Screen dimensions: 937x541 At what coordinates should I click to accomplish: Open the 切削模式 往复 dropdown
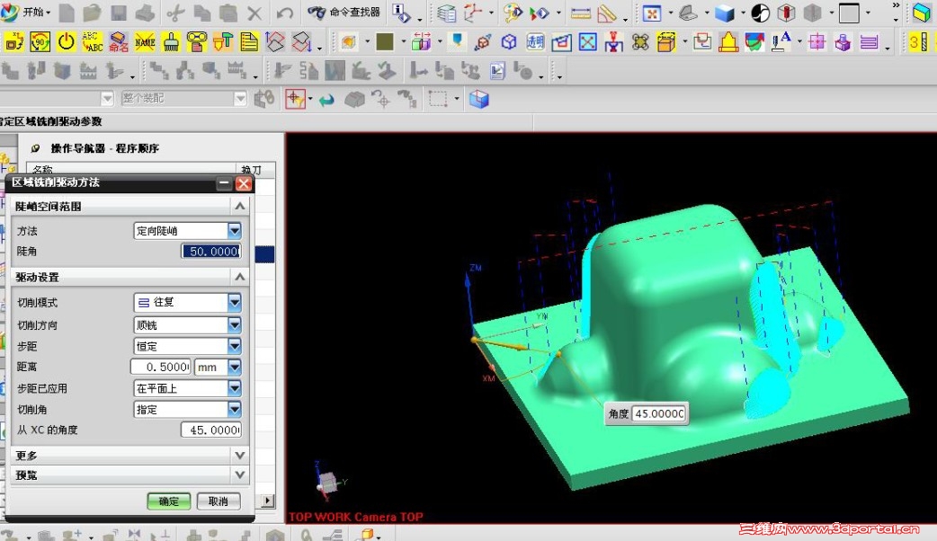pyautogui.click(x=234, y=303)
